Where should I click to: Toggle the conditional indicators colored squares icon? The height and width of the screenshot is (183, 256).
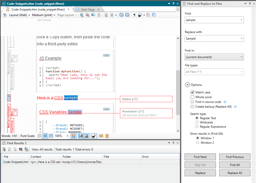(x=74, y=136)
